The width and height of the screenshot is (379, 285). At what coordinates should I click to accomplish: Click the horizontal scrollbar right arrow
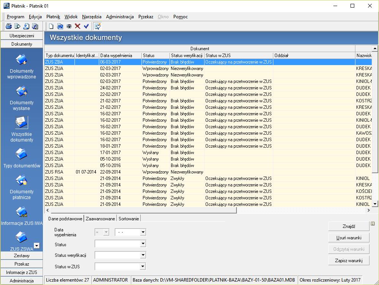click(x=369, y=210)
